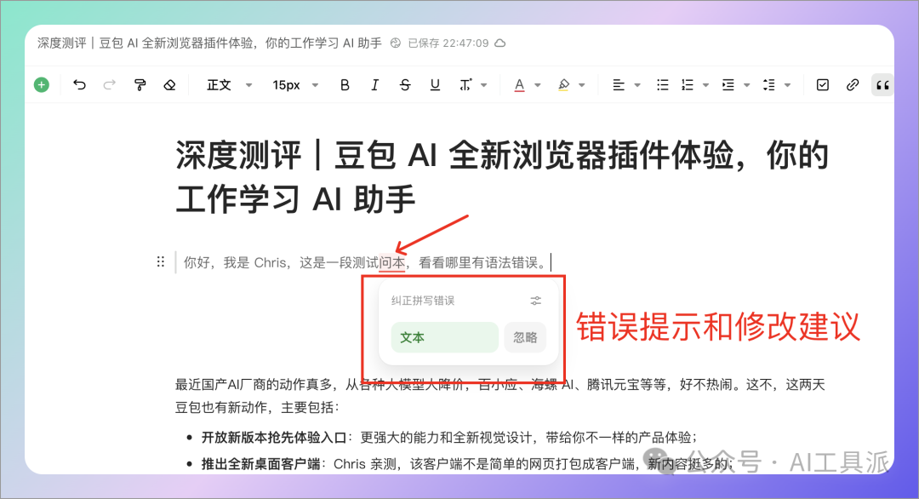Viewport: 919px width, 499px height.
Task: Insert a checkbox task item
Action: 822,85
